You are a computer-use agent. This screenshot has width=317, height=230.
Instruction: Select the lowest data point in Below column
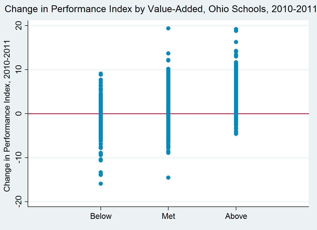point(101,184)
